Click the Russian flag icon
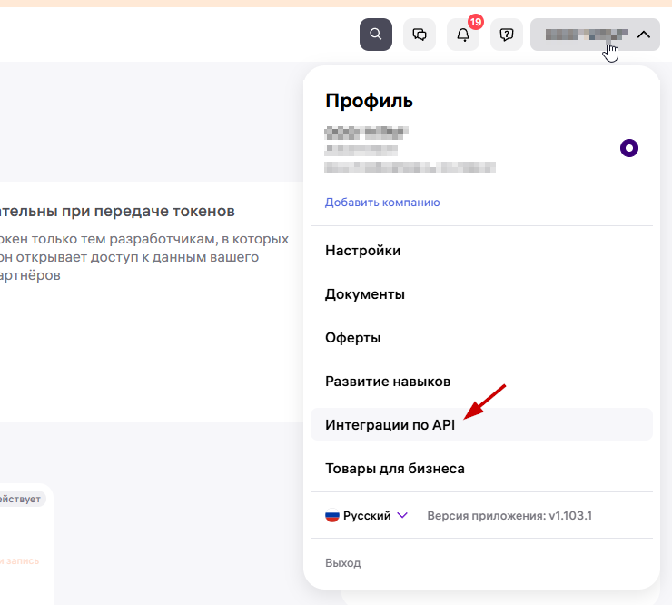This screenshot has height=605, width=672. (332, 515)
